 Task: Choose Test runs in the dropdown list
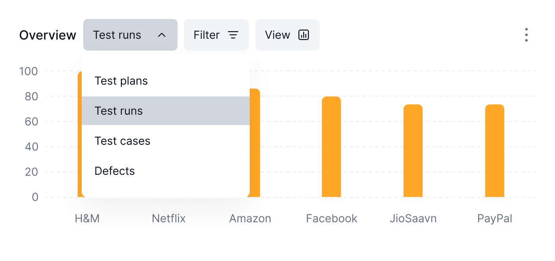pyautogui.click(x=166, y=111)
